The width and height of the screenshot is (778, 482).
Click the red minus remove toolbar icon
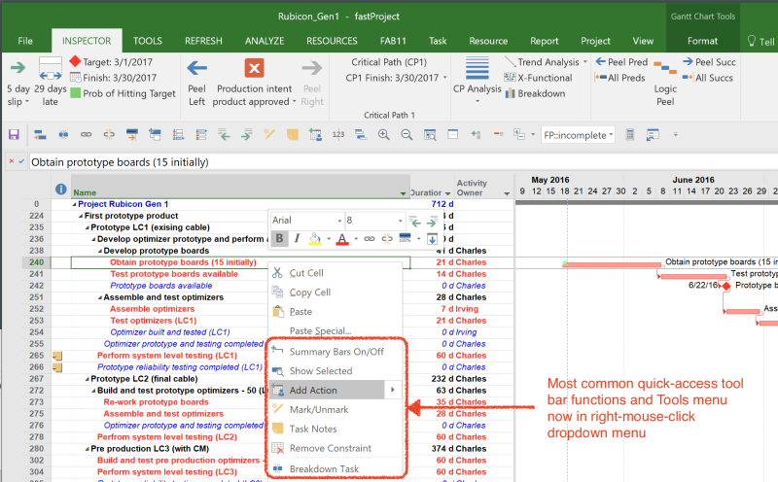(499, 134)
